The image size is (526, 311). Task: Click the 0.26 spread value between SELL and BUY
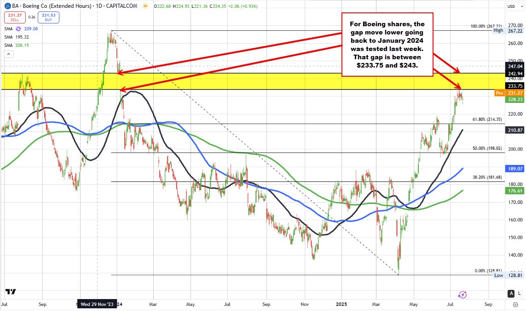(x=32, y=17)
